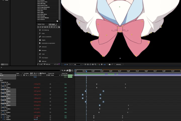The image size is (181, 121).
Task: Open the Full resolution dropdown
Action: click(78, 64)
